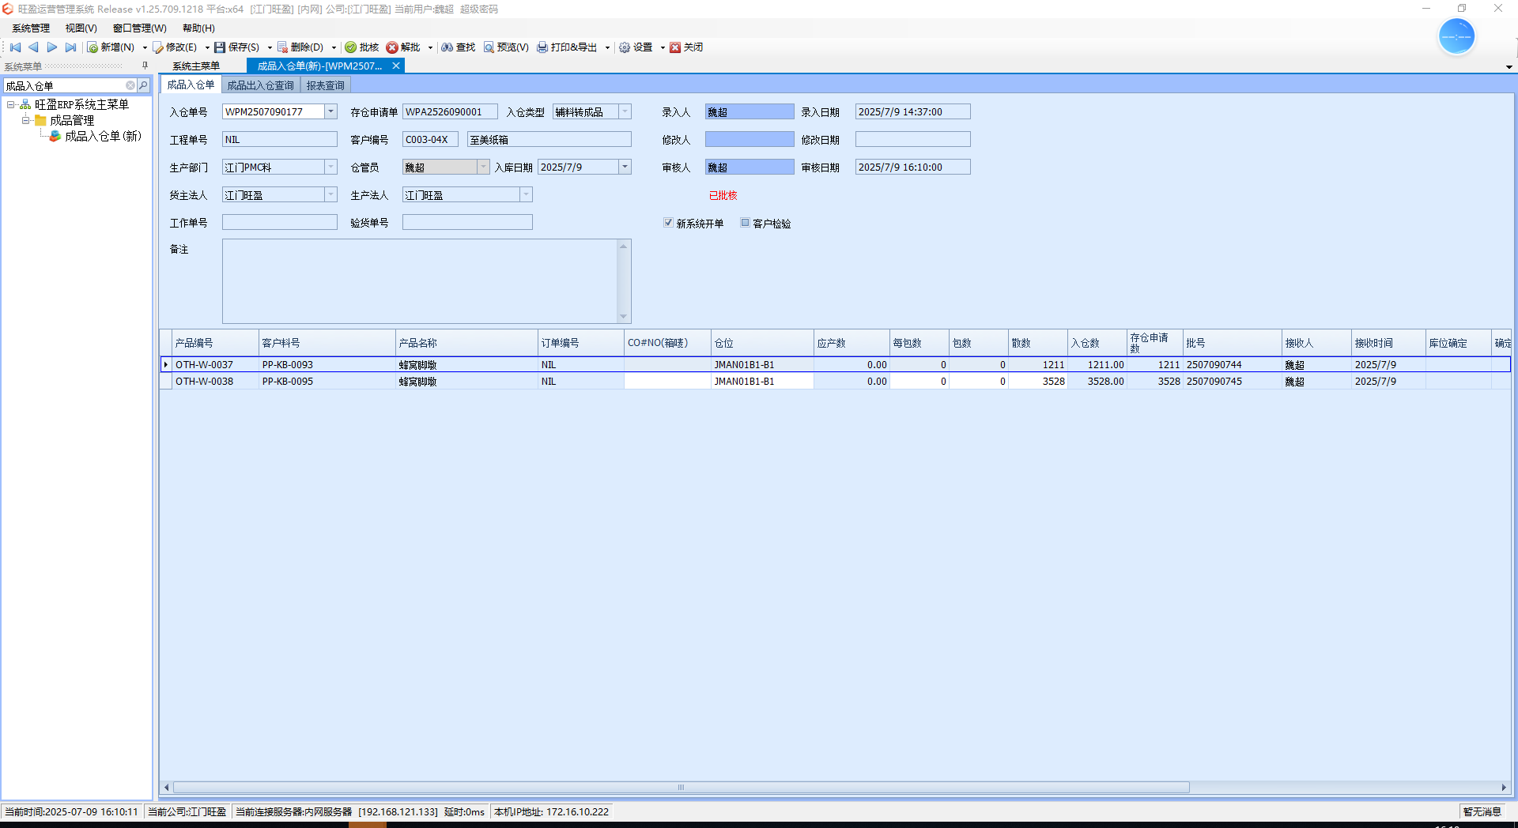Click the 查找 search binoculars icon
This screenshot has height=828, width=1518.
click(x=447, y=47)
